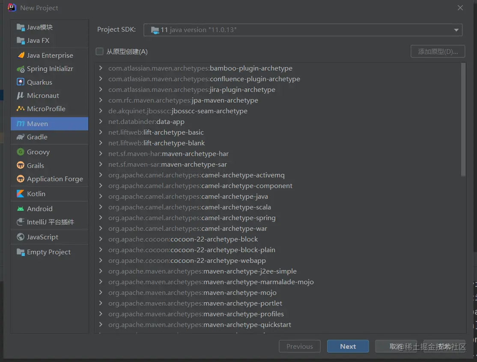Expand maven-archetype-portlet node
Image resolution: width=477 pixels, height=362 pixels.
[101, 303]
